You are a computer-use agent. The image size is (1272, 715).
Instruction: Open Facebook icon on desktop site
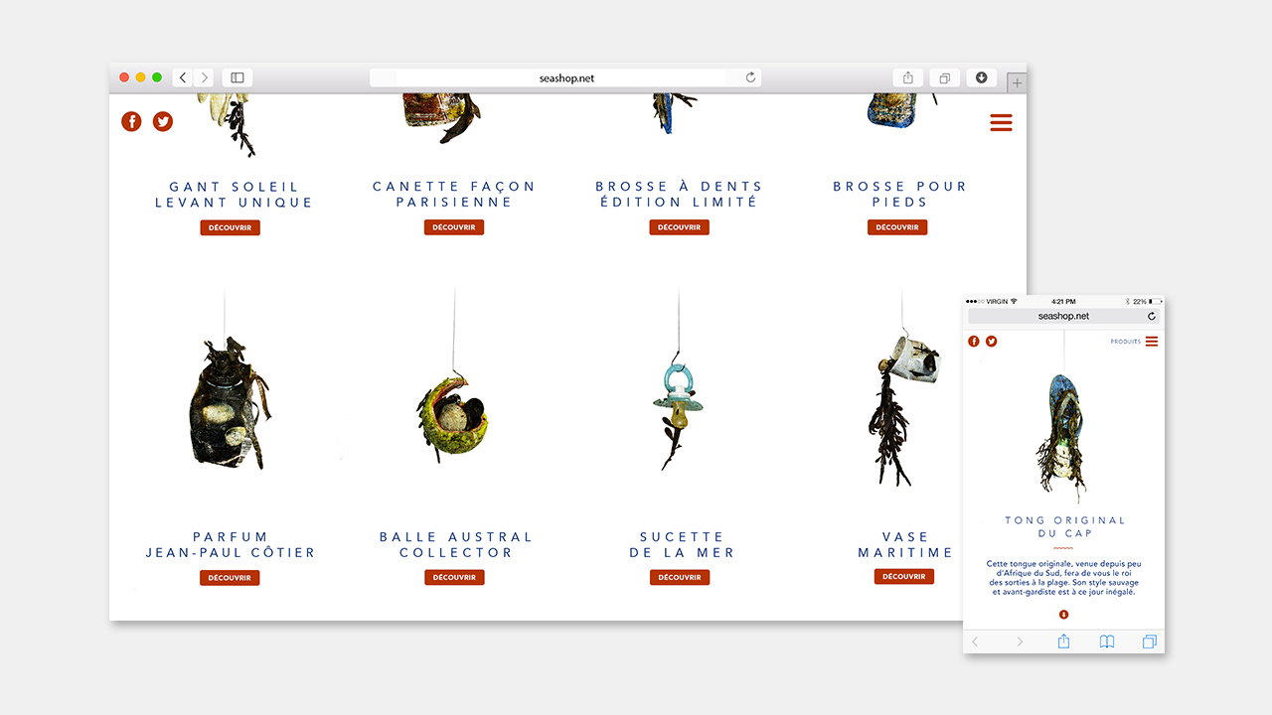(131, 121)
